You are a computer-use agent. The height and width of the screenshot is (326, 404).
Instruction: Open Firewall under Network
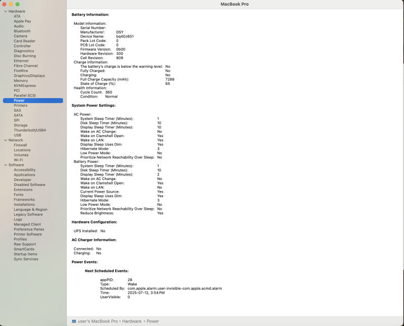(x=20, y=145)
